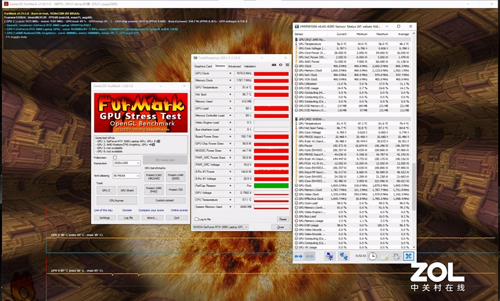Image resolution: width=500 pixels, height=301 pixels.
Task: Open Hot Spot sensor dropdown arrow
Action: point(230,94)
